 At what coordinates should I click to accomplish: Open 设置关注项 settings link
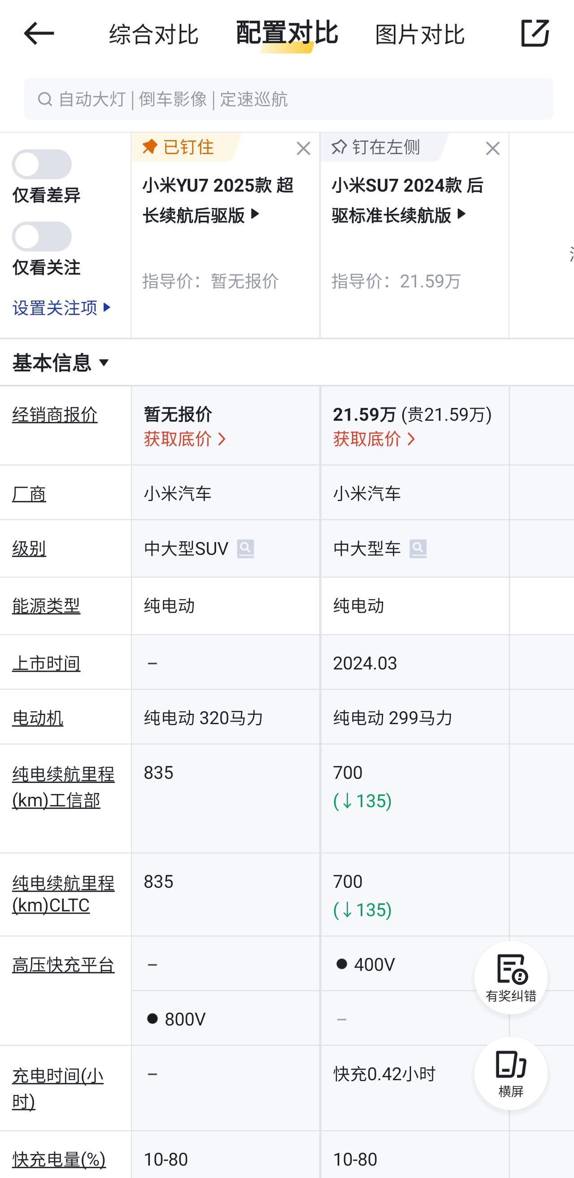[x=61, y=308]
